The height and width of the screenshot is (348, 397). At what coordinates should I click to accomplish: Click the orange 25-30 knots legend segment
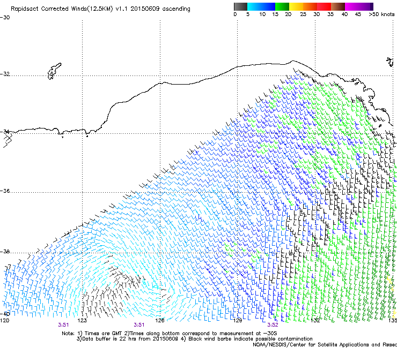click(310, 6)
